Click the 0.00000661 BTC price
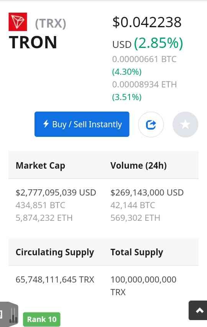Viewport: 207px width, 327px height. [144, 59]
